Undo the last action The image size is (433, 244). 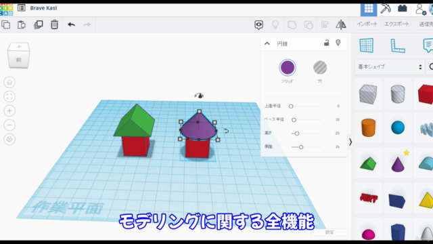[72, 24]
